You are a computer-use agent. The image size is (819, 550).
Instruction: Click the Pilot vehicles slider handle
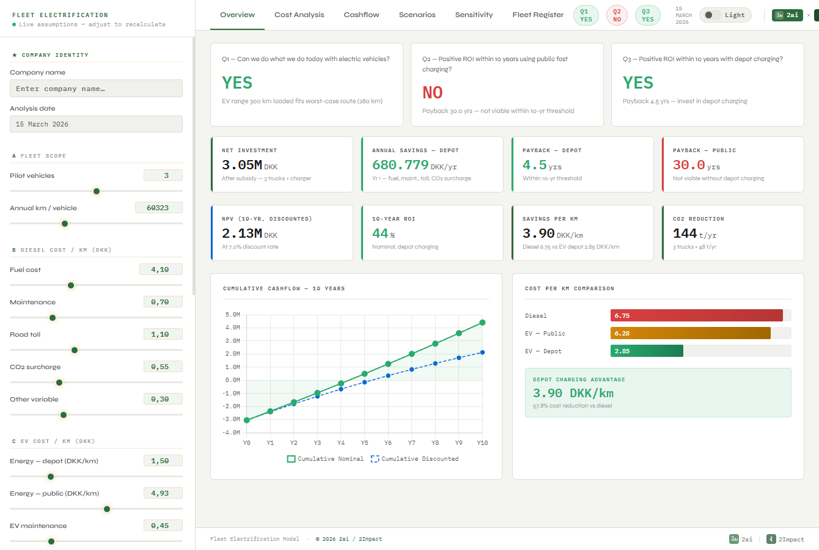97,191
